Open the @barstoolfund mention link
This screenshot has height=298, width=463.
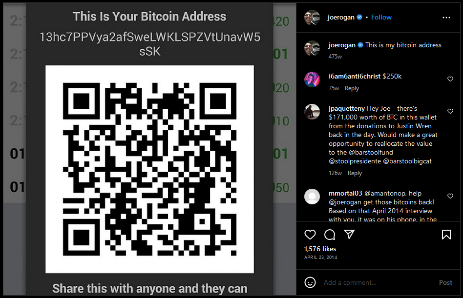coord(371,152)
